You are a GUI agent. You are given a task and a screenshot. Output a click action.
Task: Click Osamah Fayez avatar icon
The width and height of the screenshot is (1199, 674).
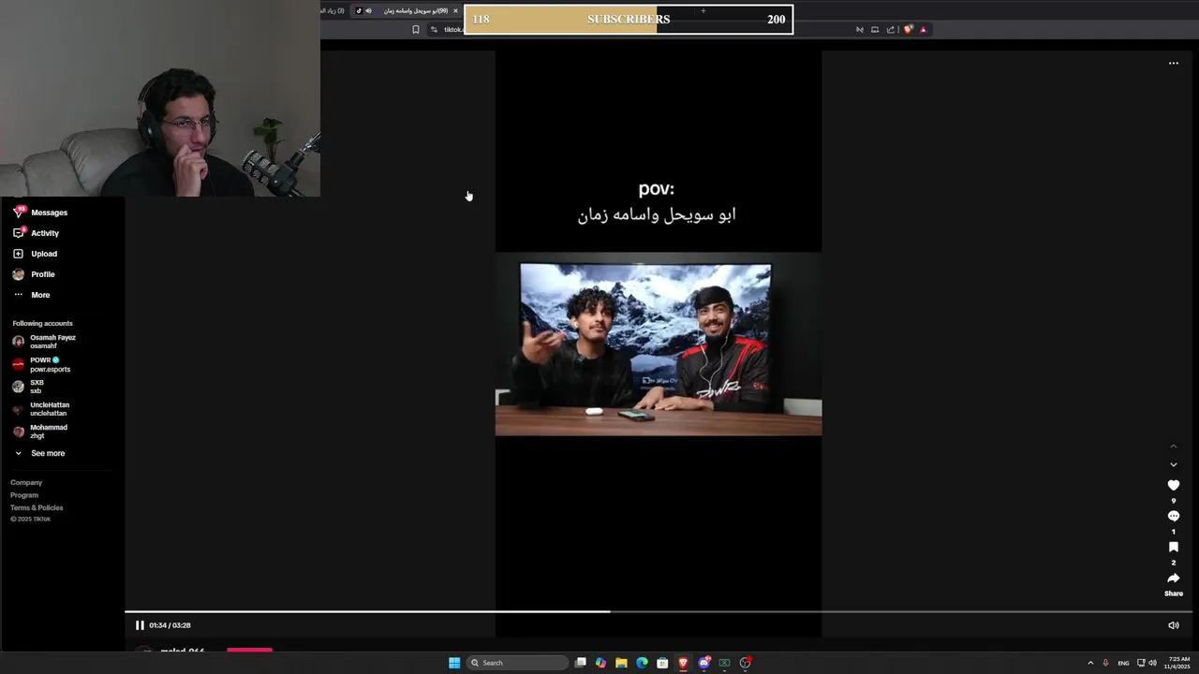pyautogui.click(x=18, y=342)
